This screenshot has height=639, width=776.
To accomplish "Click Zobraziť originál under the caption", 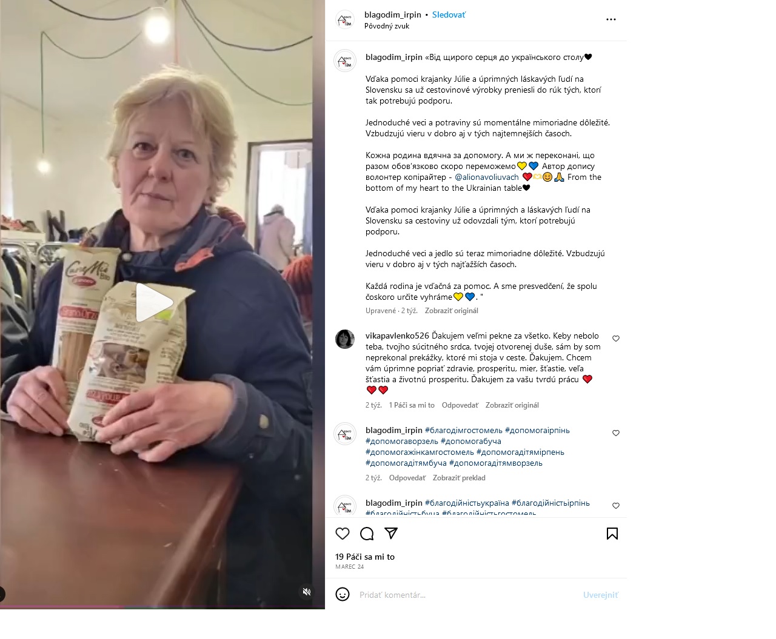I will (452, 311).
